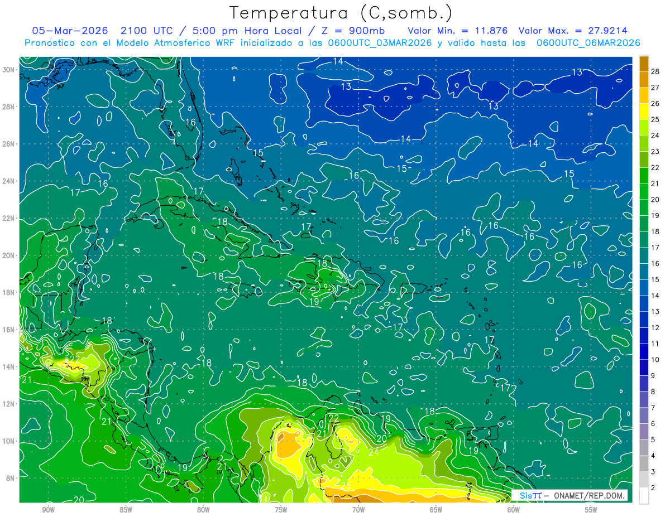Screen dimensions: 670x517
Task: Click legend scale value '3'
Action: tap(653, 472)
